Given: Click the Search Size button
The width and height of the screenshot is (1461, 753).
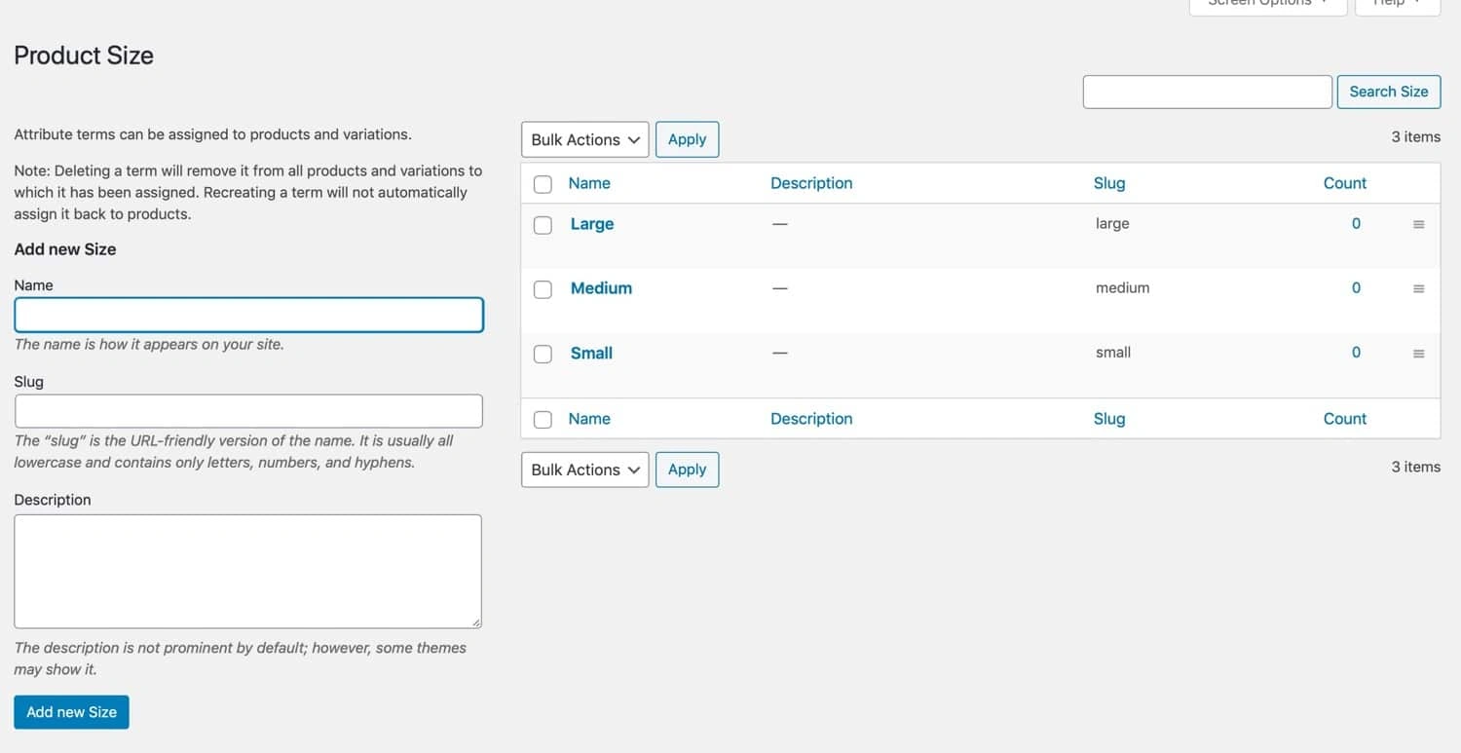Looking at the screenshot, I should coord(1388,92).
